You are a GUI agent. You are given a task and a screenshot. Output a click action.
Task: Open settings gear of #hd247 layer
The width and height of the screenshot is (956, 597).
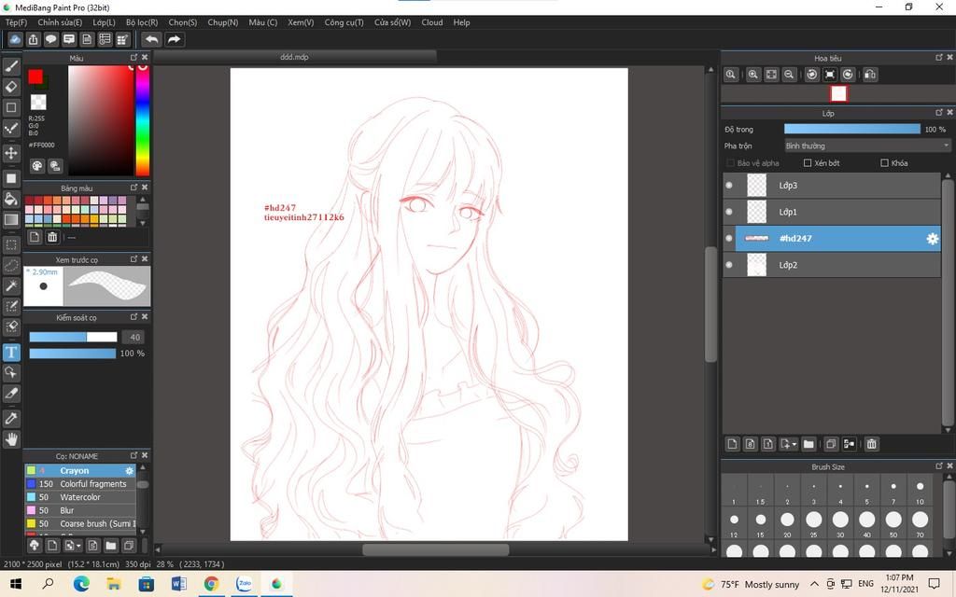pos(933,239)
